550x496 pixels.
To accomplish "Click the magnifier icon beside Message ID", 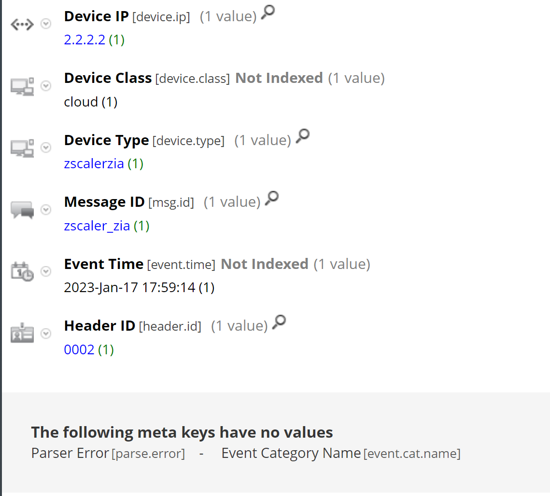I will pyautogui.click(x=272, y=199).
